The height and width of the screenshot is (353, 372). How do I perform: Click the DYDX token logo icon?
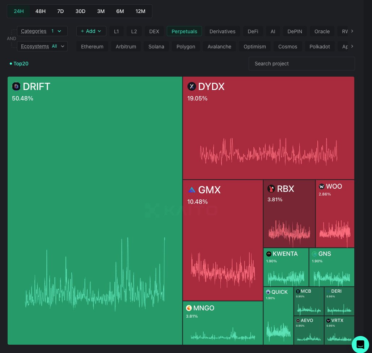click(x=192, y=86)
